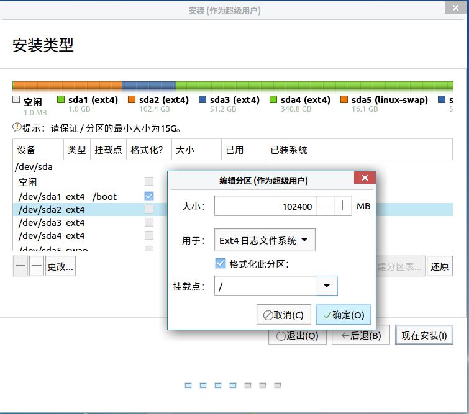Click the mount point text field
This screenshot has width=469, height=414.
pos(265,286)
